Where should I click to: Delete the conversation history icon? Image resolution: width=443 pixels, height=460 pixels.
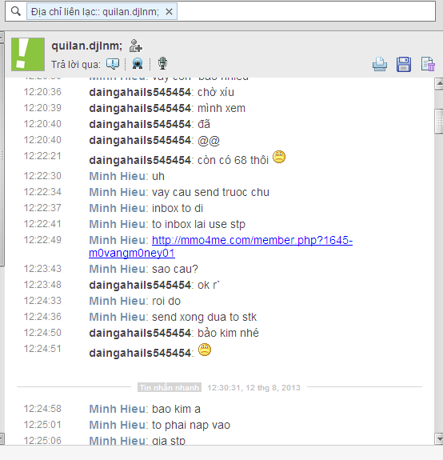click(x=428, y=64)
